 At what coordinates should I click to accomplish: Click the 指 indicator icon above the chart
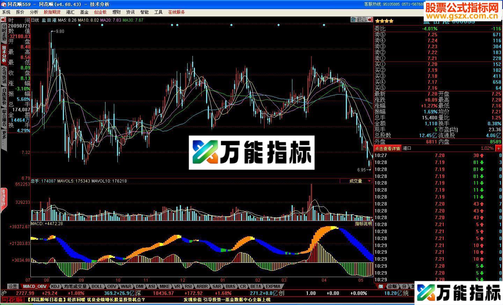[x=353, y=20]
